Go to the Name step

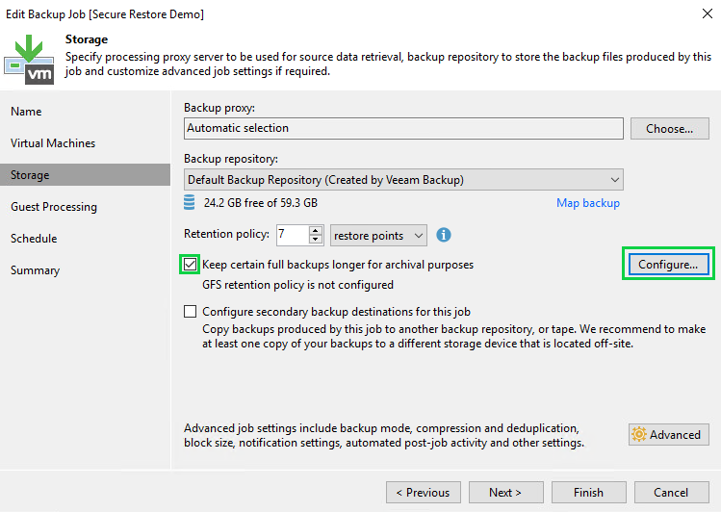coord(27,112)
